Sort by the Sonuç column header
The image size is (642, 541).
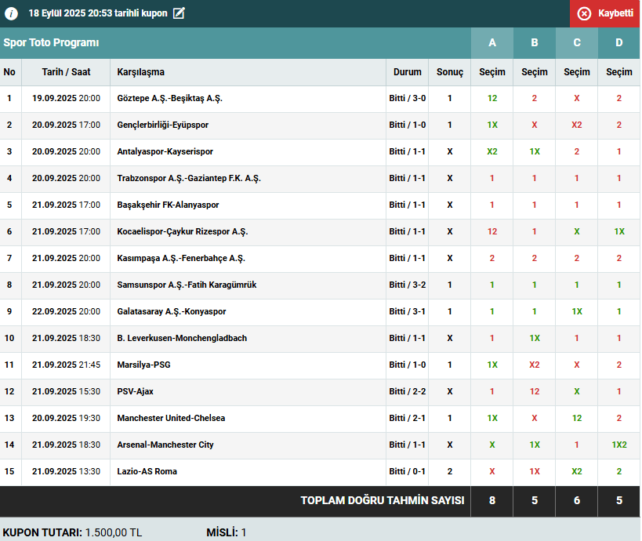click(x=450, y=72)
